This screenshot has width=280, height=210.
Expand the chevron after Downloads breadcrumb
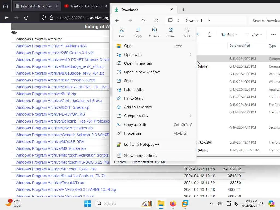209,21
